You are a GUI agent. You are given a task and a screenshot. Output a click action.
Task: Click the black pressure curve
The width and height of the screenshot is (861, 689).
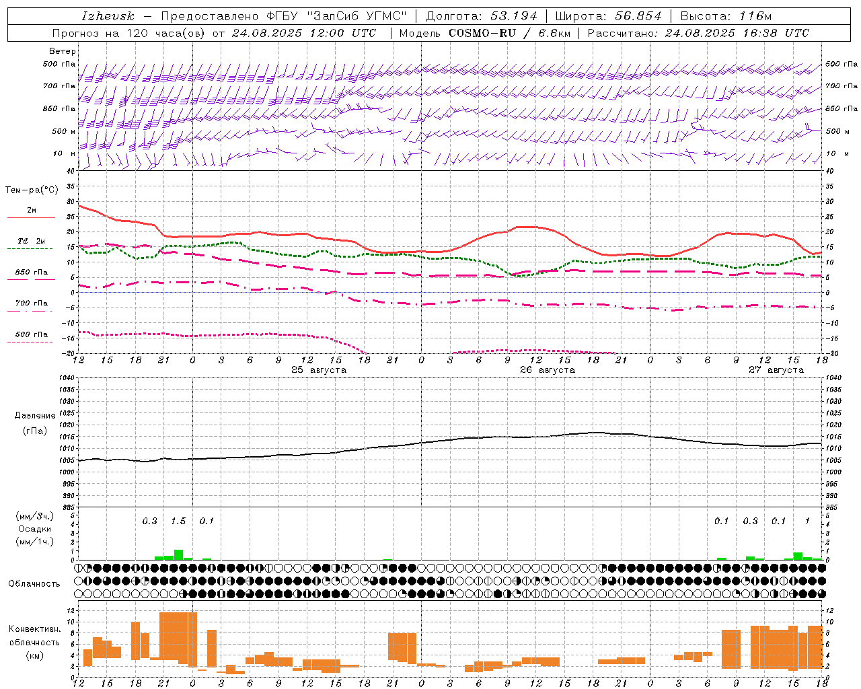(449, 440)
